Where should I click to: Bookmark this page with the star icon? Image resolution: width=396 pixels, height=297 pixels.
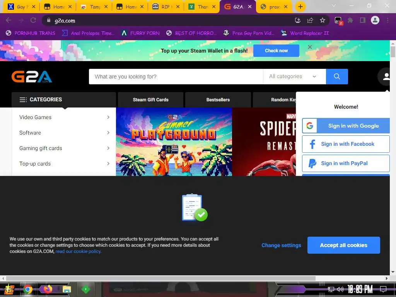coord(323,20)
